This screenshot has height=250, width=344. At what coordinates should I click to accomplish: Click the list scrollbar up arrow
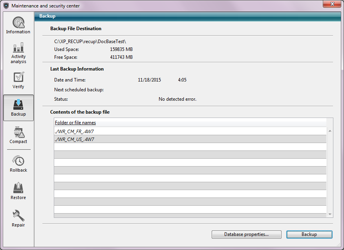330,131
